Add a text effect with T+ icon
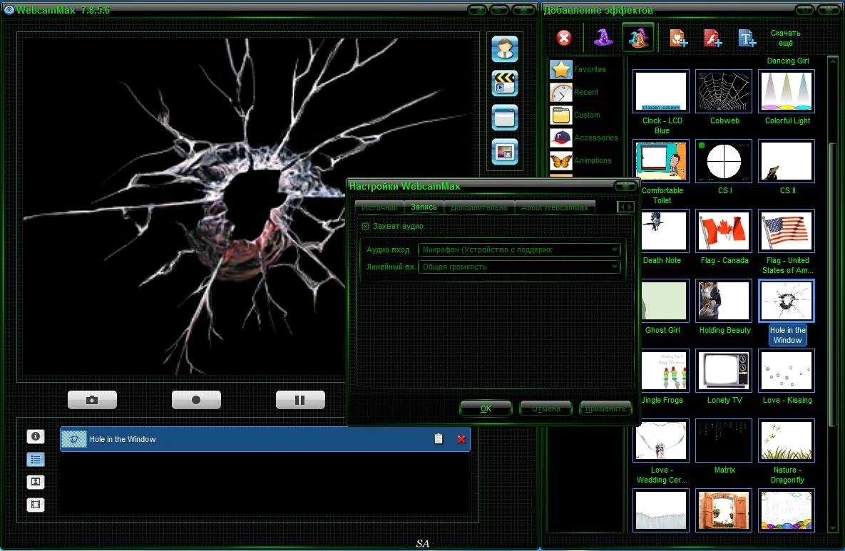 (x=747, y=38)
